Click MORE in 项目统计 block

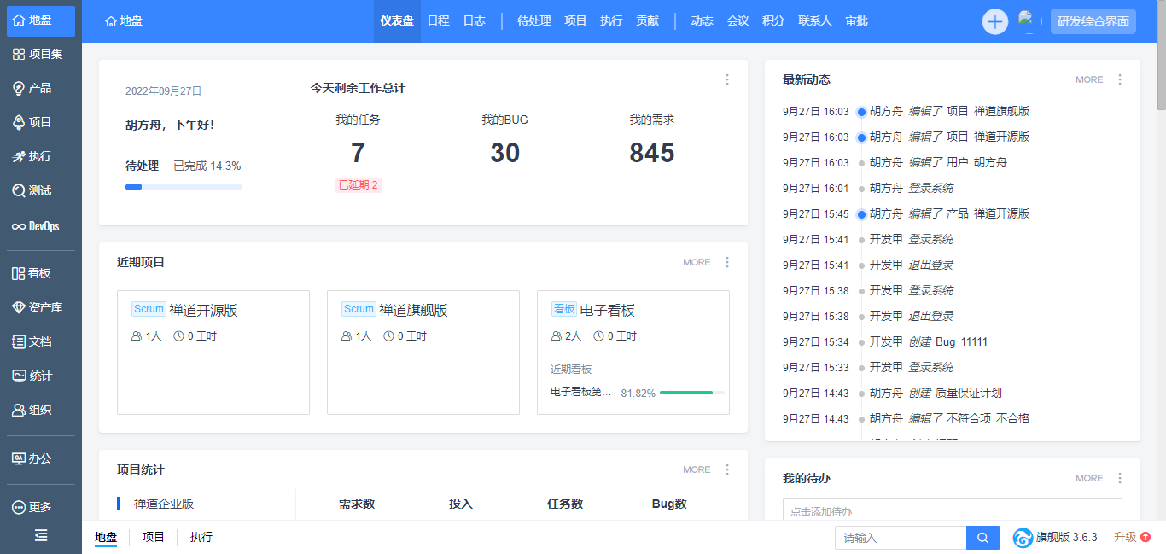(697, 469)
